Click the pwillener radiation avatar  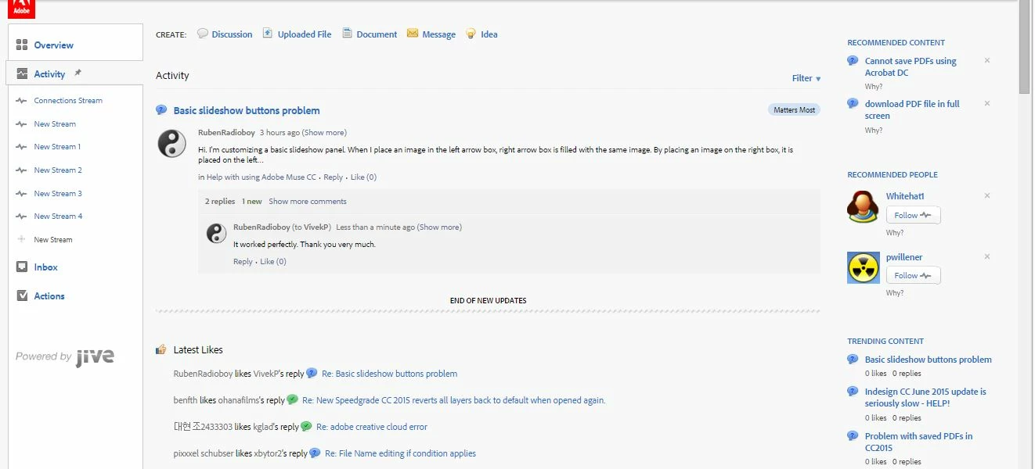(864, 267)
